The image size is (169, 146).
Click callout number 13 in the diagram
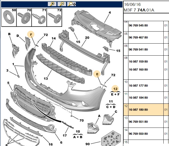pos(46,79)
